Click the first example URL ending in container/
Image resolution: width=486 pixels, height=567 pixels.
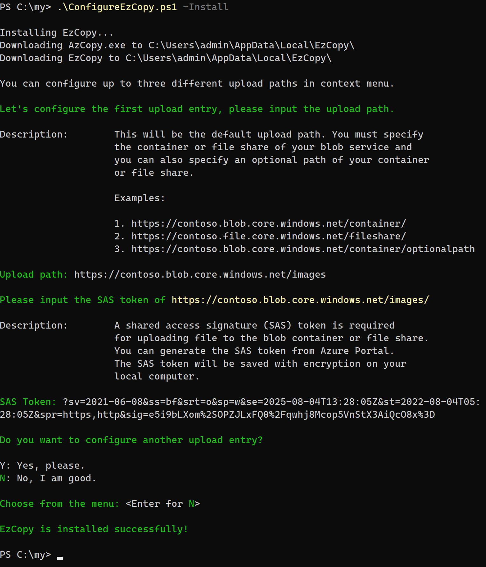pos(269,223)
